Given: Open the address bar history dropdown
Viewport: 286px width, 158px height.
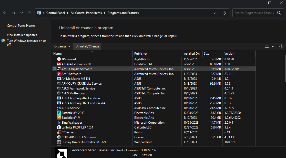Looking at the screenshot, I should tap(215, 13).
